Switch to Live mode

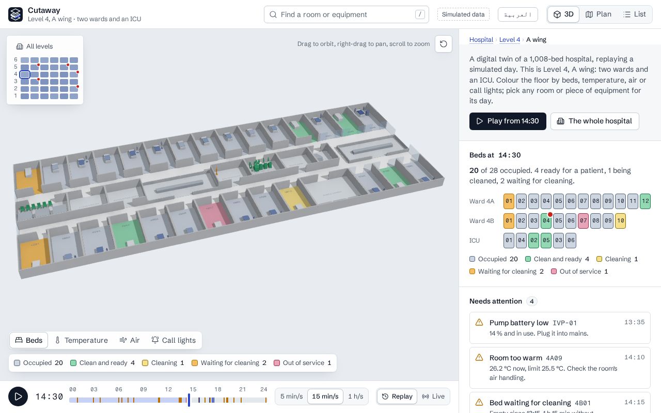(433, 396)
